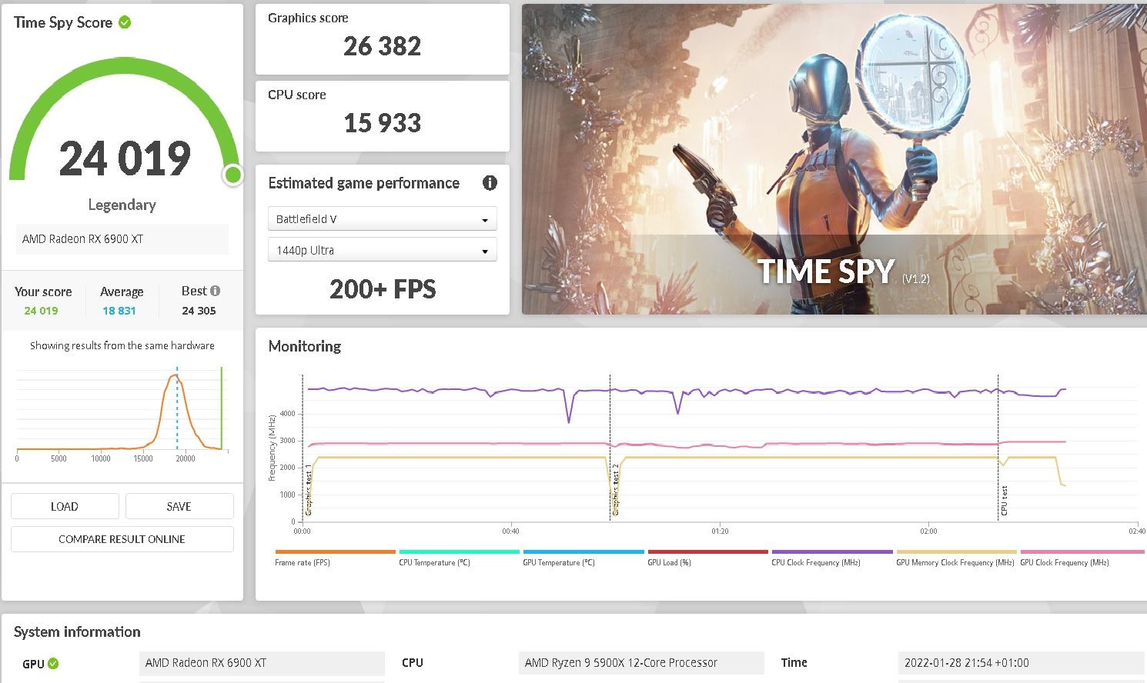Click the CPU test marker on chart
The width and height of the screenshot is (1147, 683).
pyautogui.click(x=1005, y=500)
